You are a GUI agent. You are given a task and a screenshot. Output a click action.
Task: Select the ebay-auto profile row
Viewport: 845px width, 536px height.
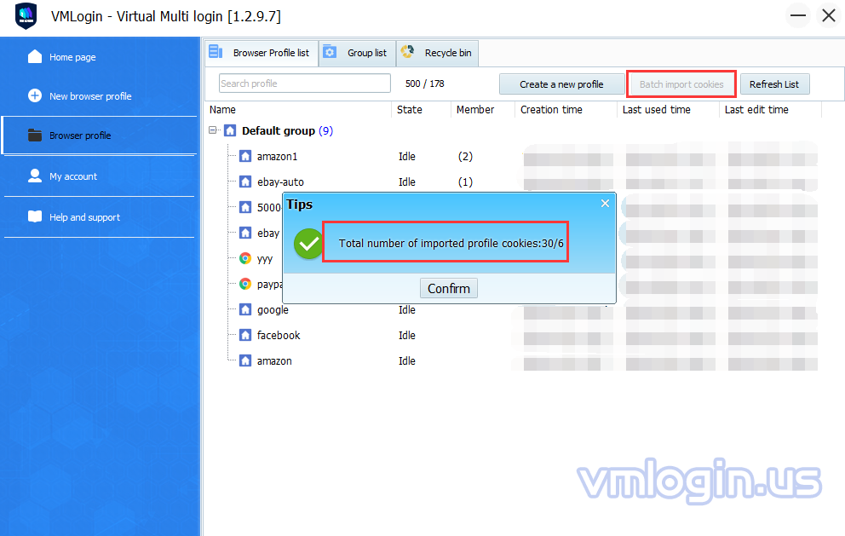(x=280, y=182)
